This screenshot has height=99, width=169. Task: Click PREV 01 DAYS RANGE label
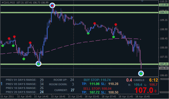(x=21, y=80)
